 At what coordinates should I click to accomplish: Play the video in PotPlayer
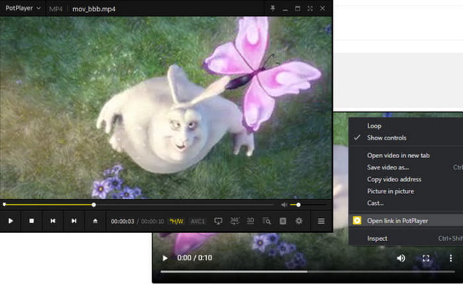pos(11,220)
